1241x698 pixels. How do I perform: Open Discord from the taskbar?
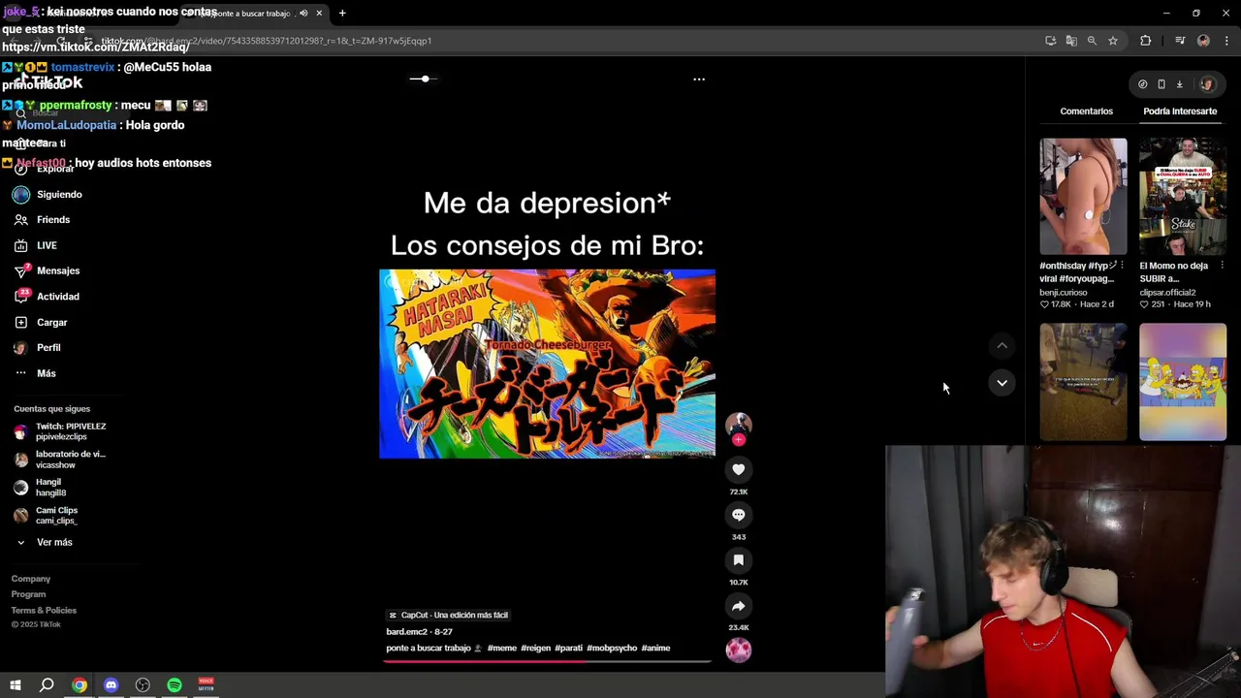111,685
